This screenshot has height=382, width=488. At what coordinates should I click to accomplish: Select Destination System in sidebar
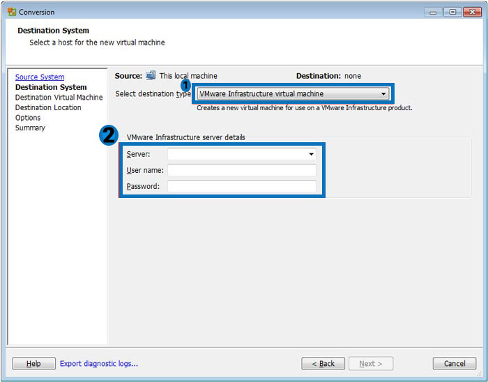(x=51, y=87)
